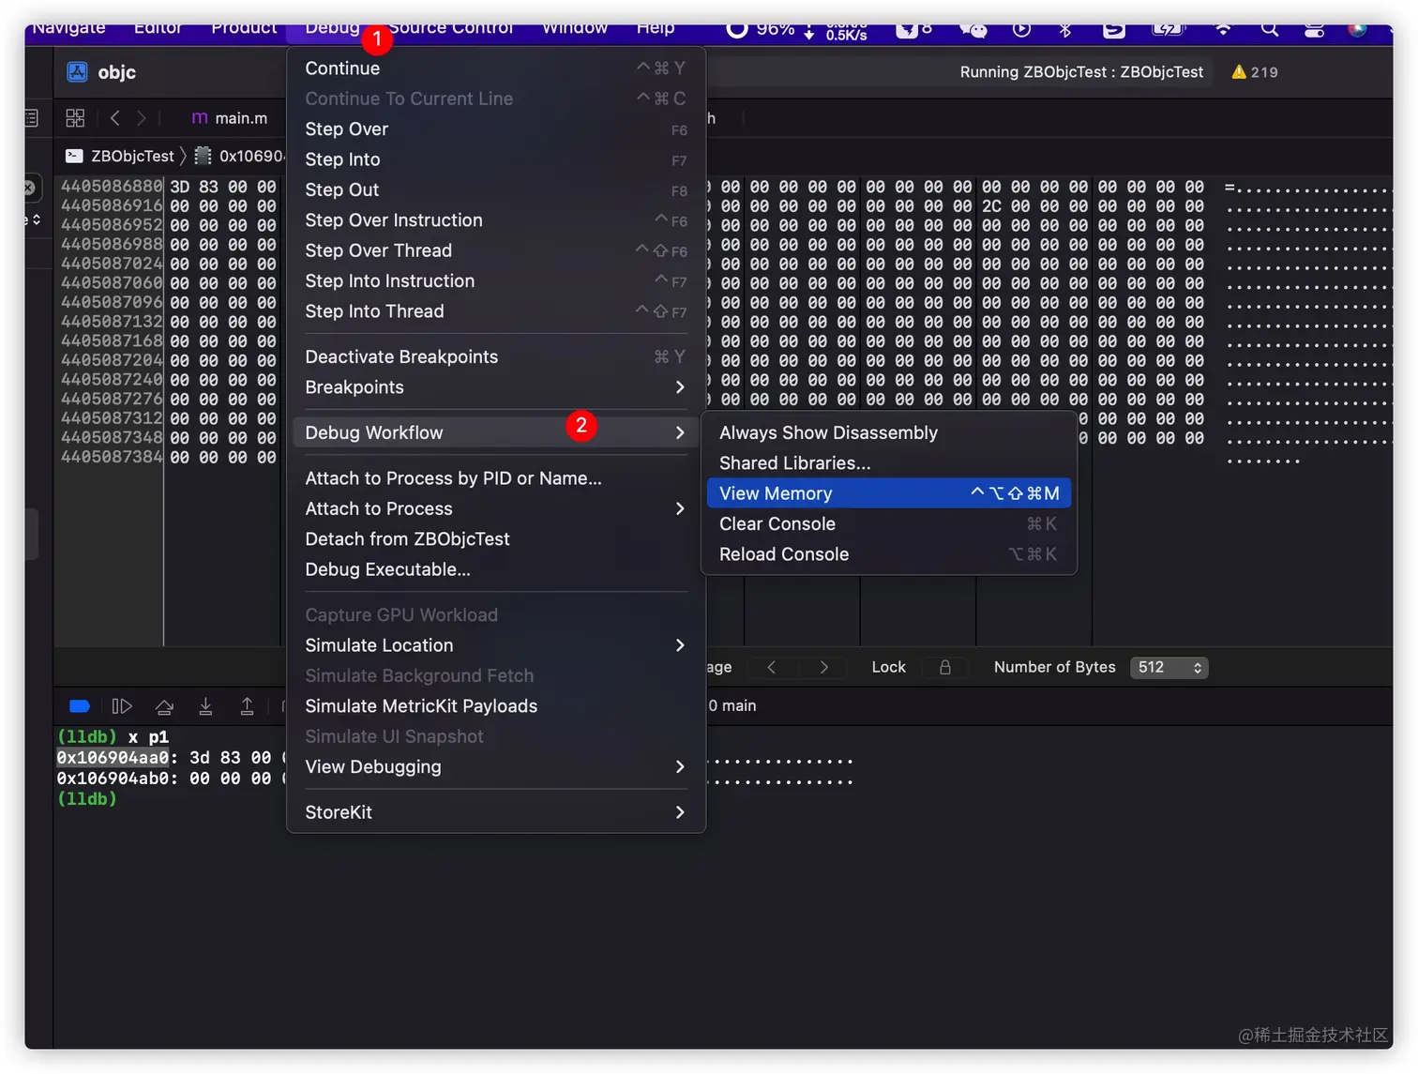Select Step Over Thread

[496, 250]
